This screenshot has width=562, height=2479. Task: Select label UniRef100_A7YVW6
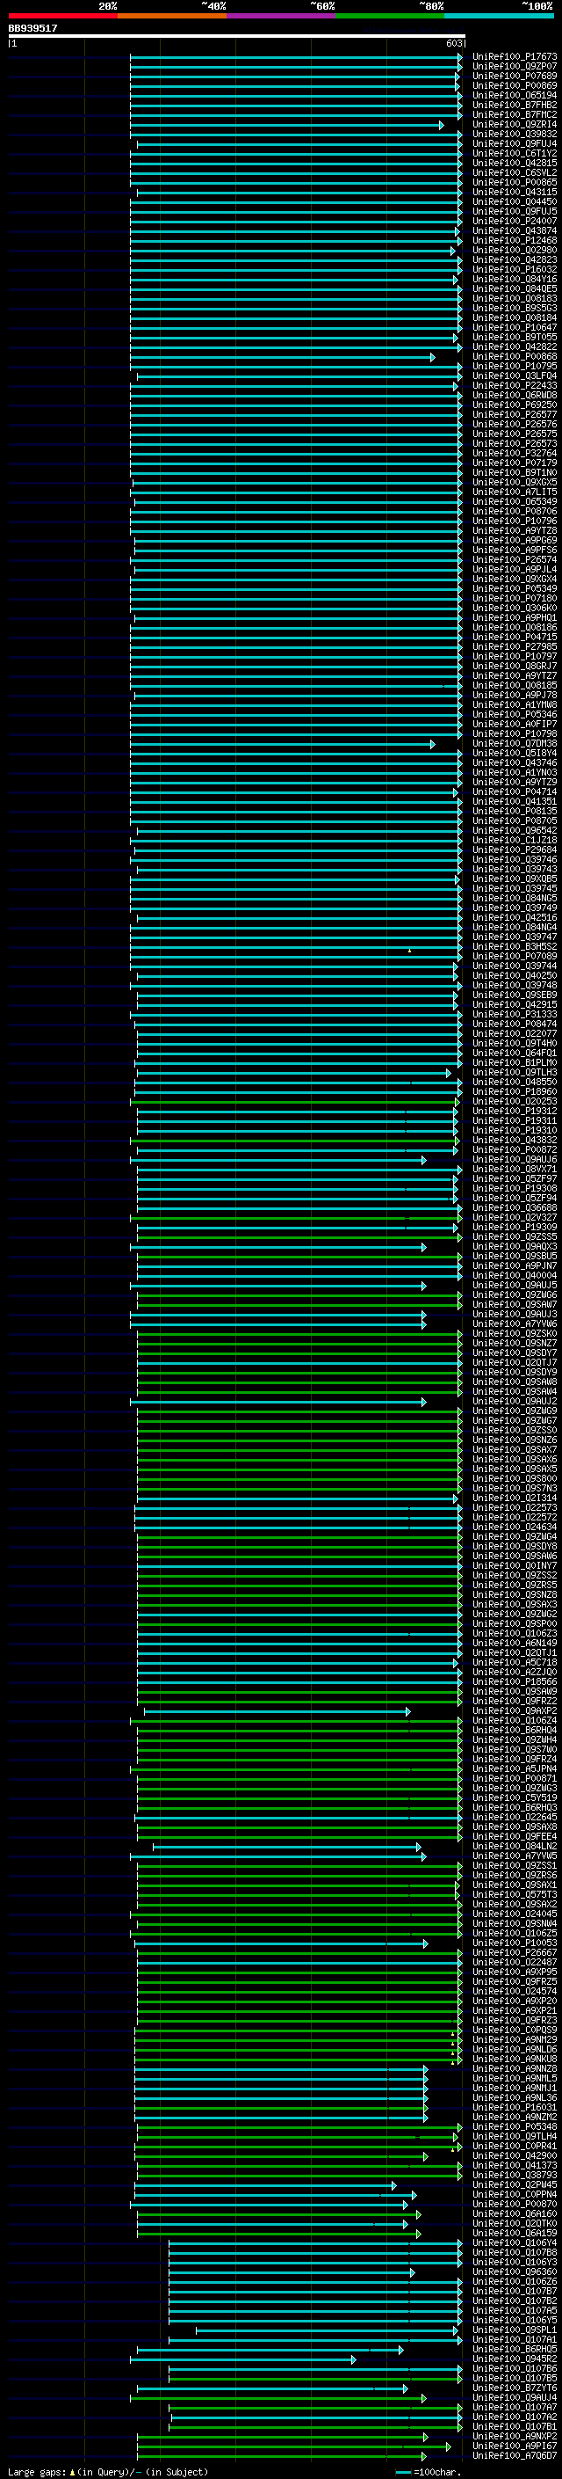pyautogui.click(x=515, y=1324)
